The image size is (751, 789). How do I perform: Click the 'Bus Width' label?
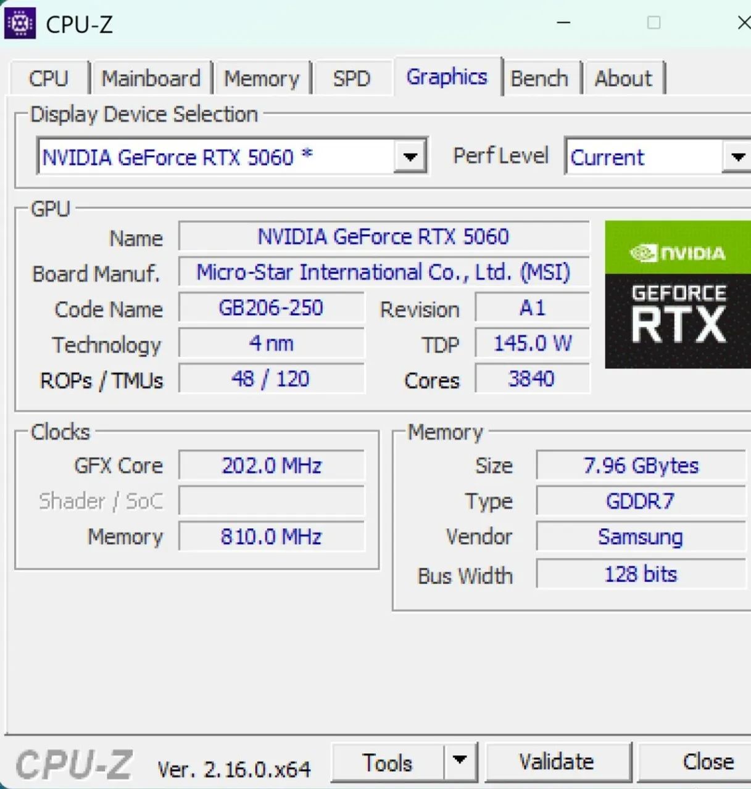click(x=465, y=576)
